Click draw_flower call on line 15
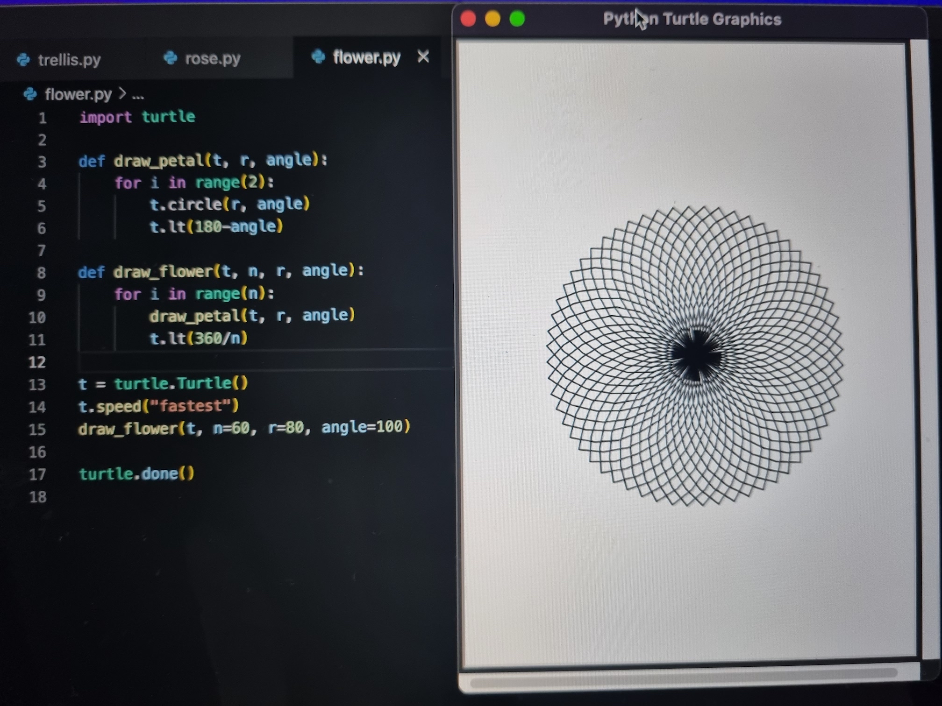Screen dimensions: 942x706 coord(127,428)
